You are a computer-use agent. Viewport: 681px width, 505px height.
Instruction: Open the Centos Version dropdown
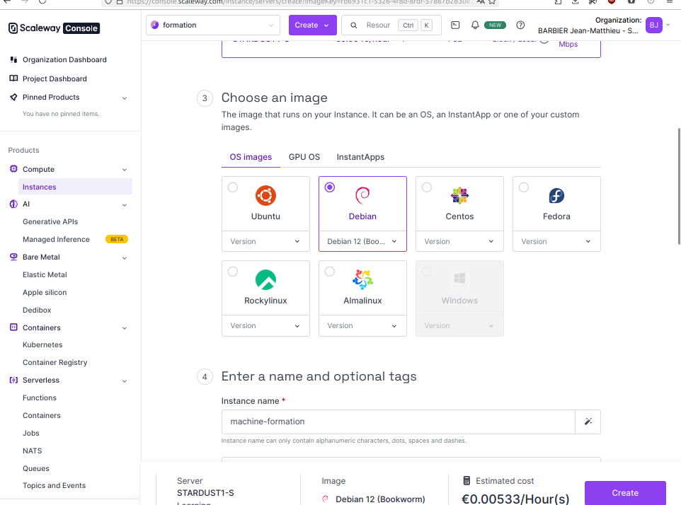click(459, 241)
